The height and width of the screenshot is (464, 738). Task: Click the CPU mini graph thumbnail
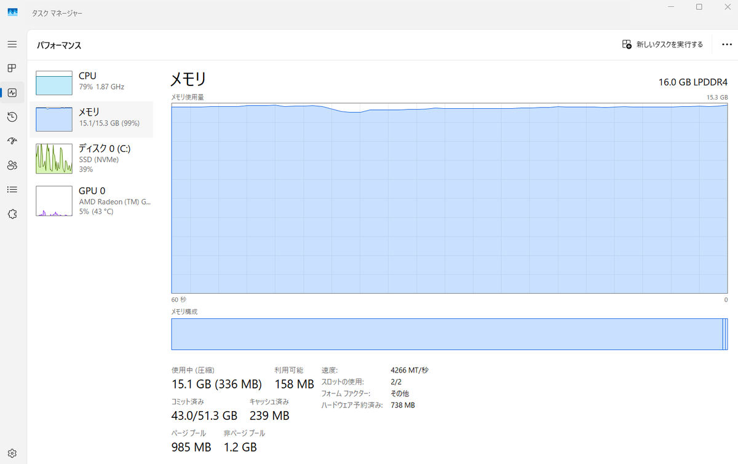[54, 83]
